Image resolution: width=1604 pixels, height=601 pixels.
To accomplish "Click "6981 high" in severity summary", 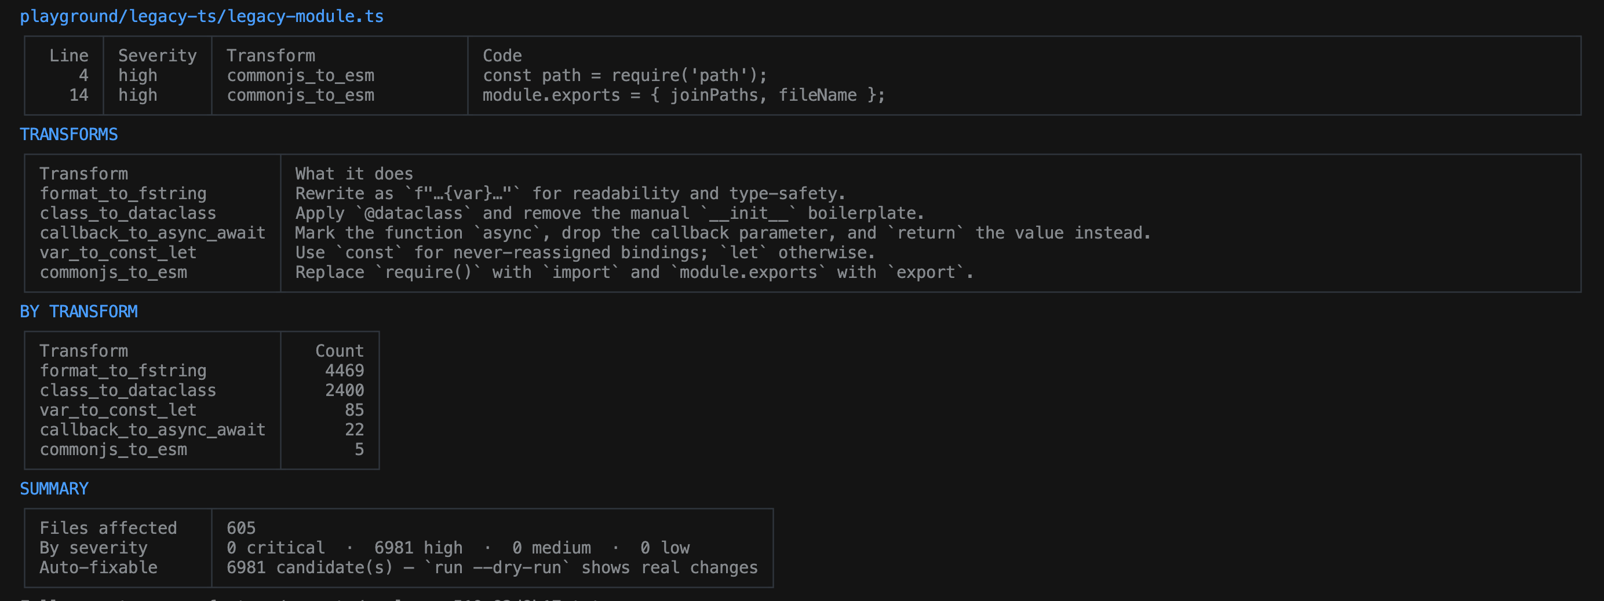I will coord(418,548).
